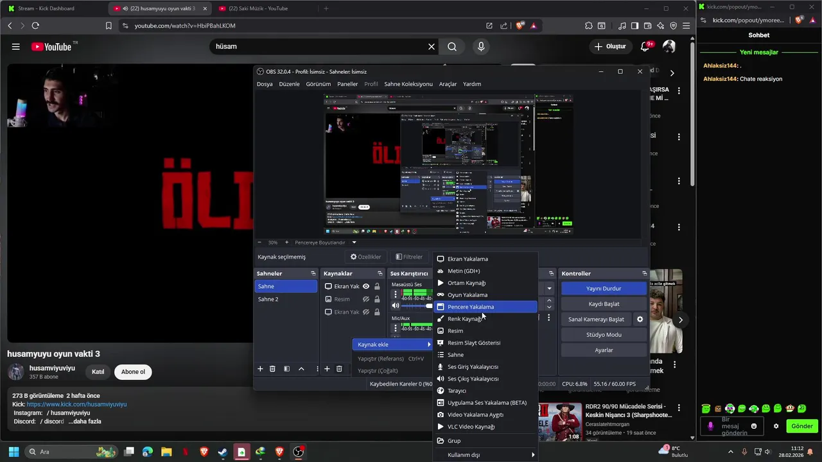
Task: Expand Kaynak ekle submenu arrow
Action: pyautogui.click(x=428, y=345)
